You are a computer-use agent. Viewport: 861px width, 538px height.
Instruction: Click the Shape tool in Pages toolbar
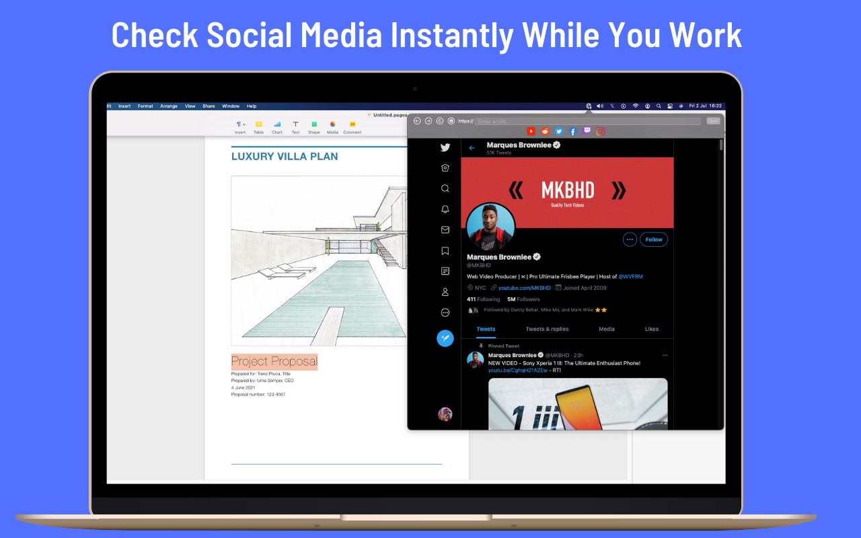314,126
